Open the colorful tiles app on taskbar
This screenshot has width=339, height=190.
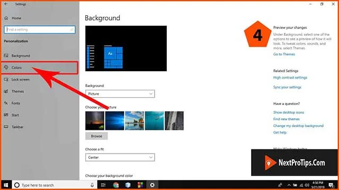point(140,185)
